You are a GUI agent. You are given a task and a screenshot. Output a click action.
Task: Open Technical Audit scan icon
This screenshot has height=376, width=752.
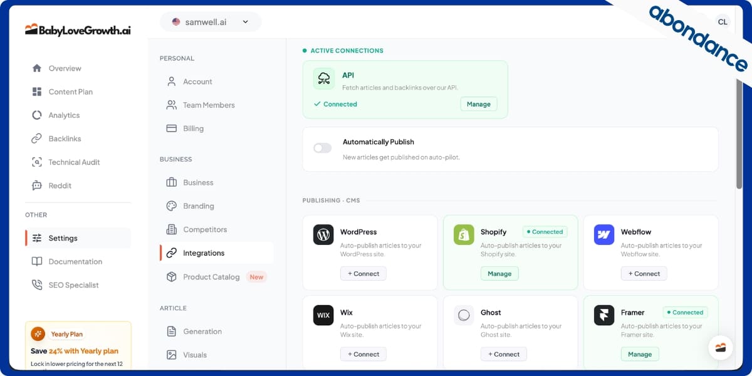click(x=37, y=162)
